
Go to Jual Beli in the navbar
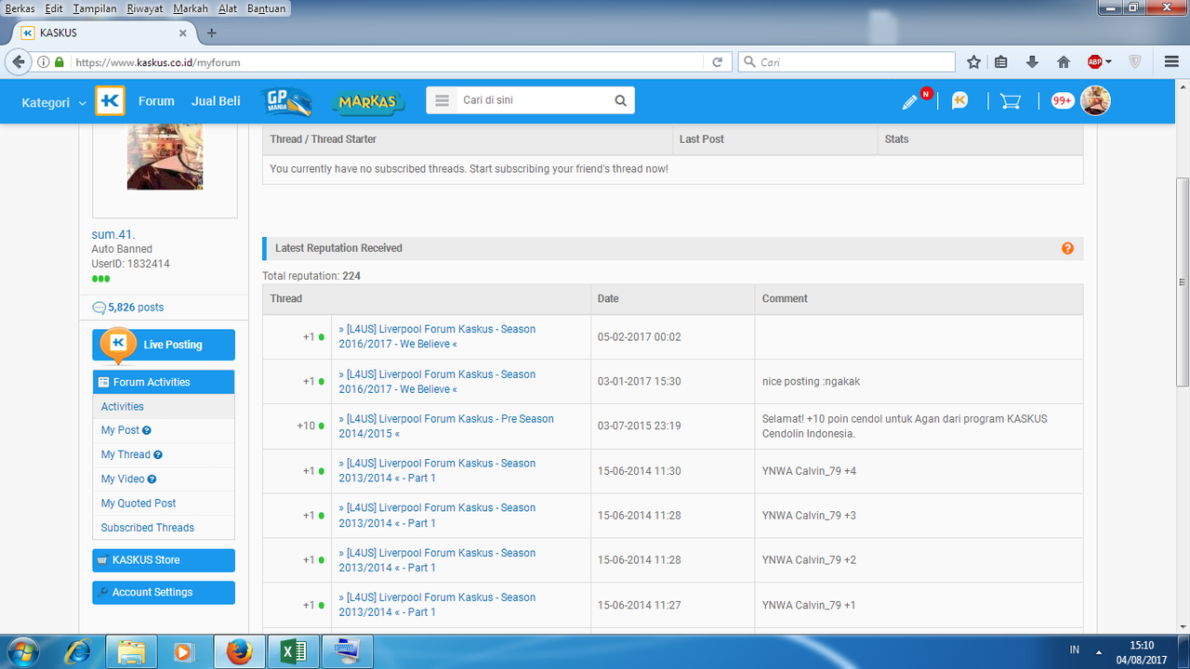tap(216, 101)
